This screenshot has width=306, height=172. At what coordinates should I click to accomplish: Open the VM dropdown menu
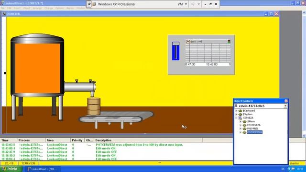point(183,4)
